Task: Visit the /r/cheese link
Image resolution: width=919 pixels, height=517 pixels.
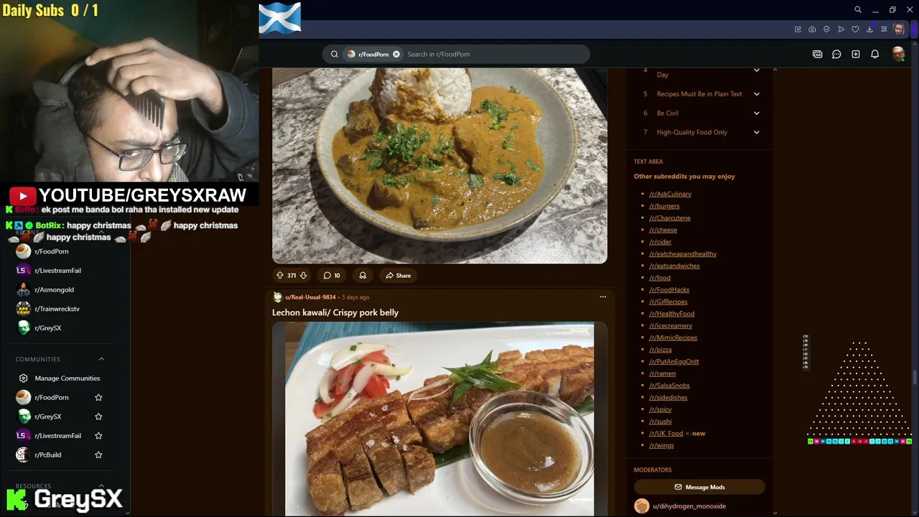Action: [x=663, y=230]
